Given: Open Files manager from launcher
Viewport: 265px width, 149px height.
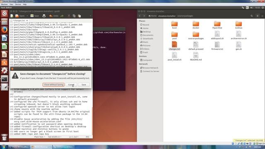Looking at the screenshot, I should pyautogui.click(x=5, y=22).
